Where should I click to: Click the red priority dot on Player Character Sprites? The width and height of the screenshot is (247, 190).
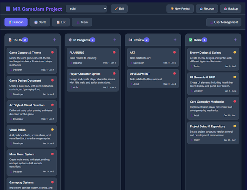tap(114, 73)
